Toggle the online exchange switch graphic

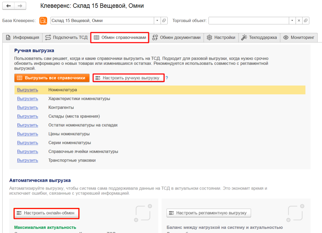tap(143, 213)
